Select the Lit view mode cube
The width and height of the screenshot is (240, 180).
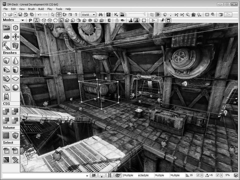coord(61,20)
